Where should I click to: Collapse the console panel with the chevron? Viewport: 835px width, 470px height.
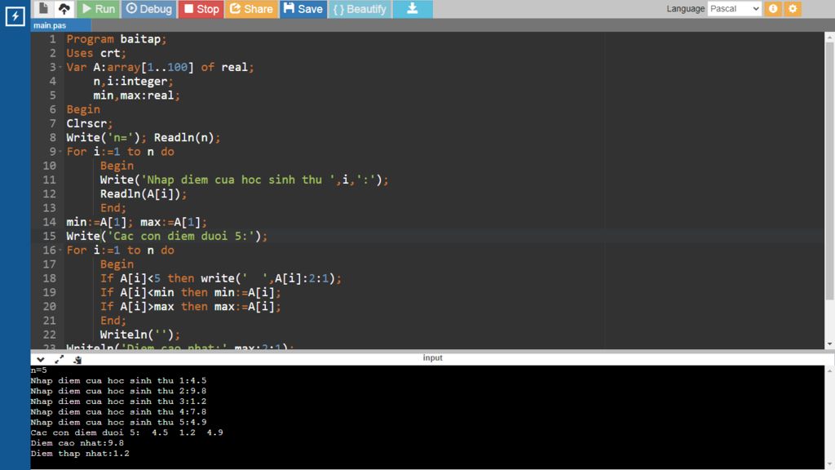click(41, 360)
